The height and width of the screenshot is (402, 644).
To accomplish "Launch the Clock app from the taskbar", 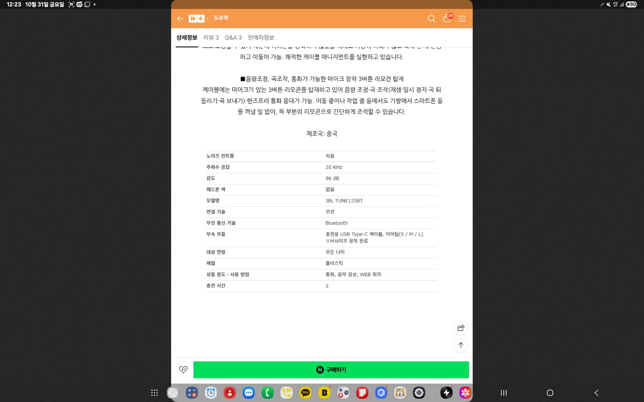I will click(x=211, y=393).
